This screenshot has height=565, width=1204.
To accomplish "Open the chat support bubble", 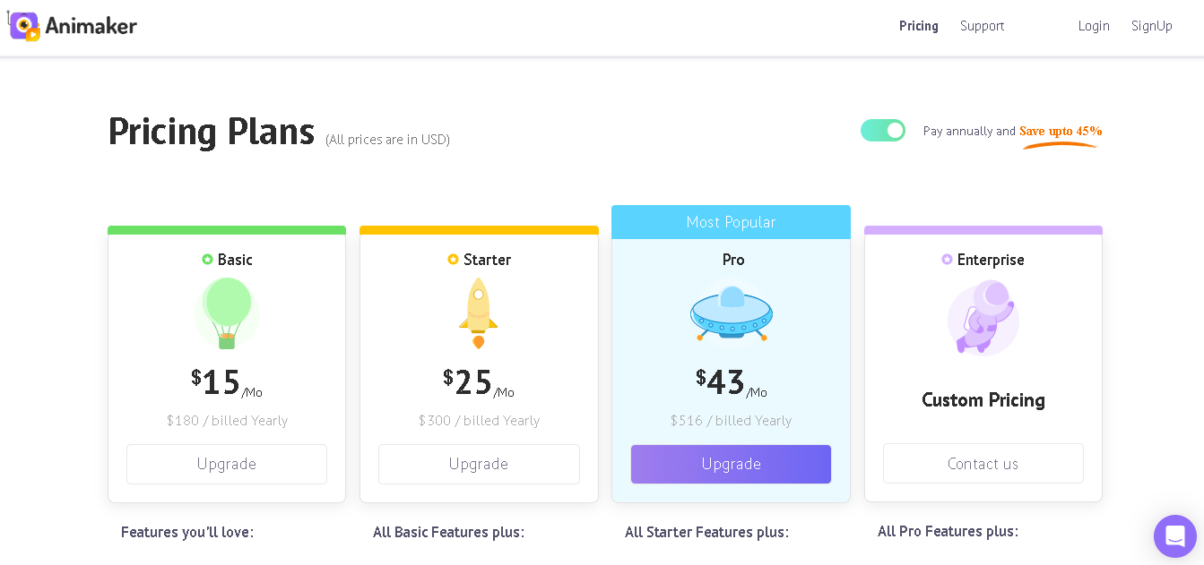I will (1175, 536).
